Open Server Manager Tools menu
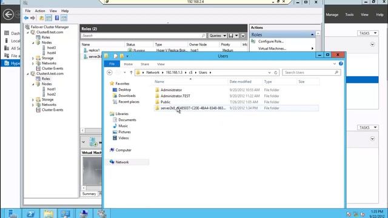This screenshot has height=218, width=388. [349, 15]
